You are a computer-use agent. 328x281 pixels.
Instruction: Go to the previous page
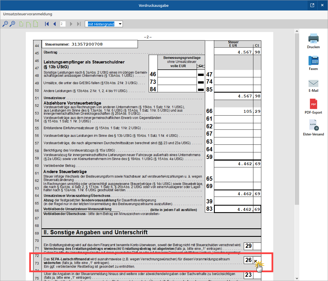pos(54,24)
